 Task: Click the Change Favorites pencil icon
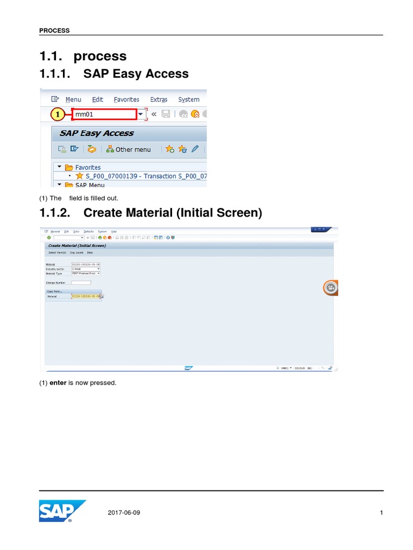tap(195, 149)
